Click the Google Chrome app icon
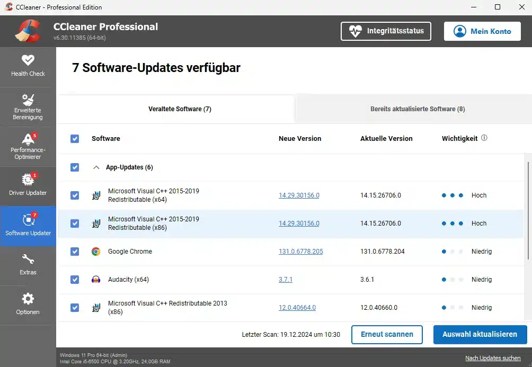This screenshot has width=532, height=367. 96,252
